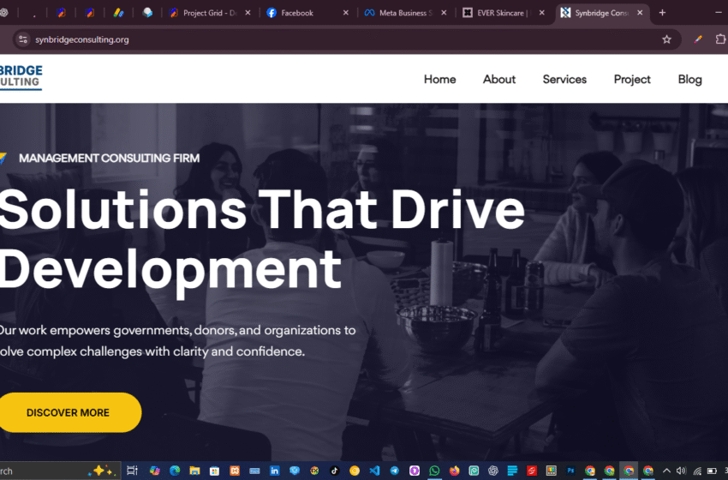728x480 pixels.
Task: Open a new browser tab
Action: pos(661,13)
